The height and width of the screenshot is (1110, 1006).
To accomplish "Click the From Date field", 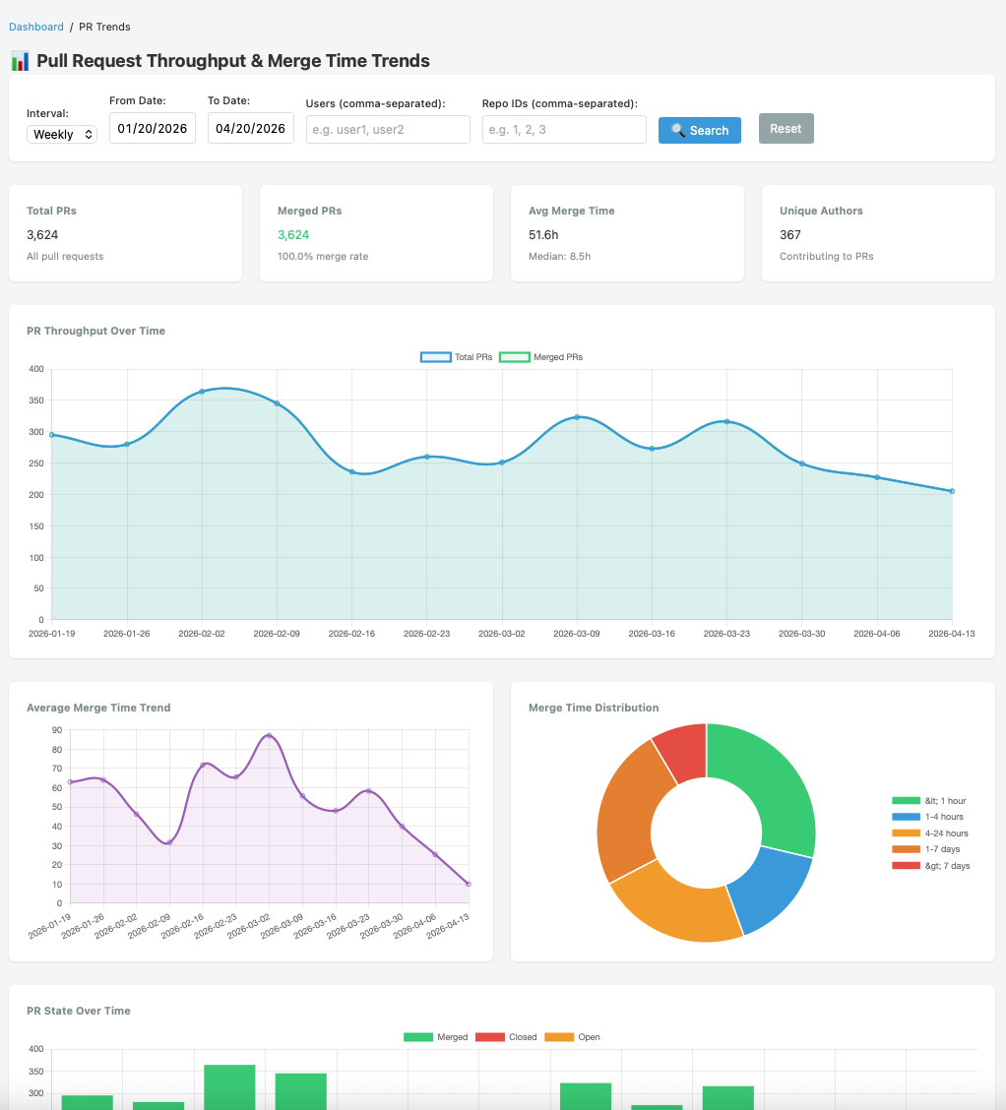I will [153, 128].
